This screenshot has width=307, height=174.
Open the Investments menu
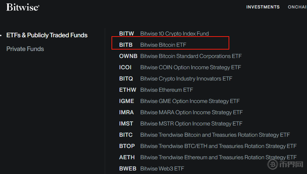[263, 7]
